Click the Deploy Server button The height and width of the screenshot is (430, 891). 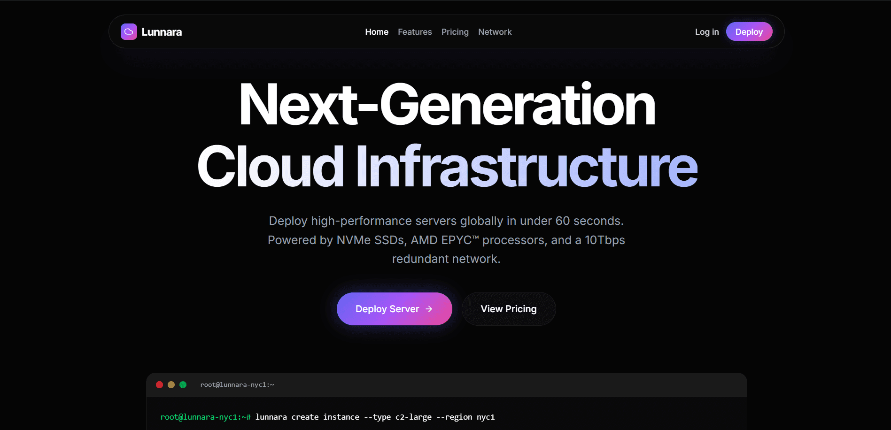(395, 309)
